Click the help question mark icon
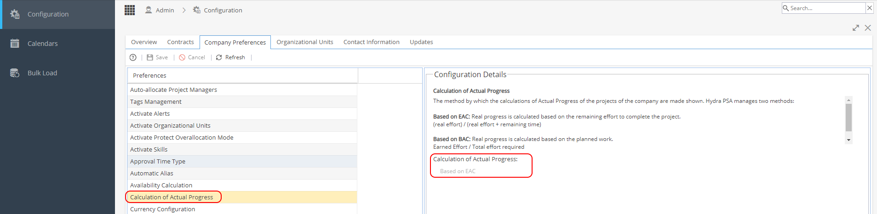Viewport: 877px width, 214px height. [x=133, y=57]
